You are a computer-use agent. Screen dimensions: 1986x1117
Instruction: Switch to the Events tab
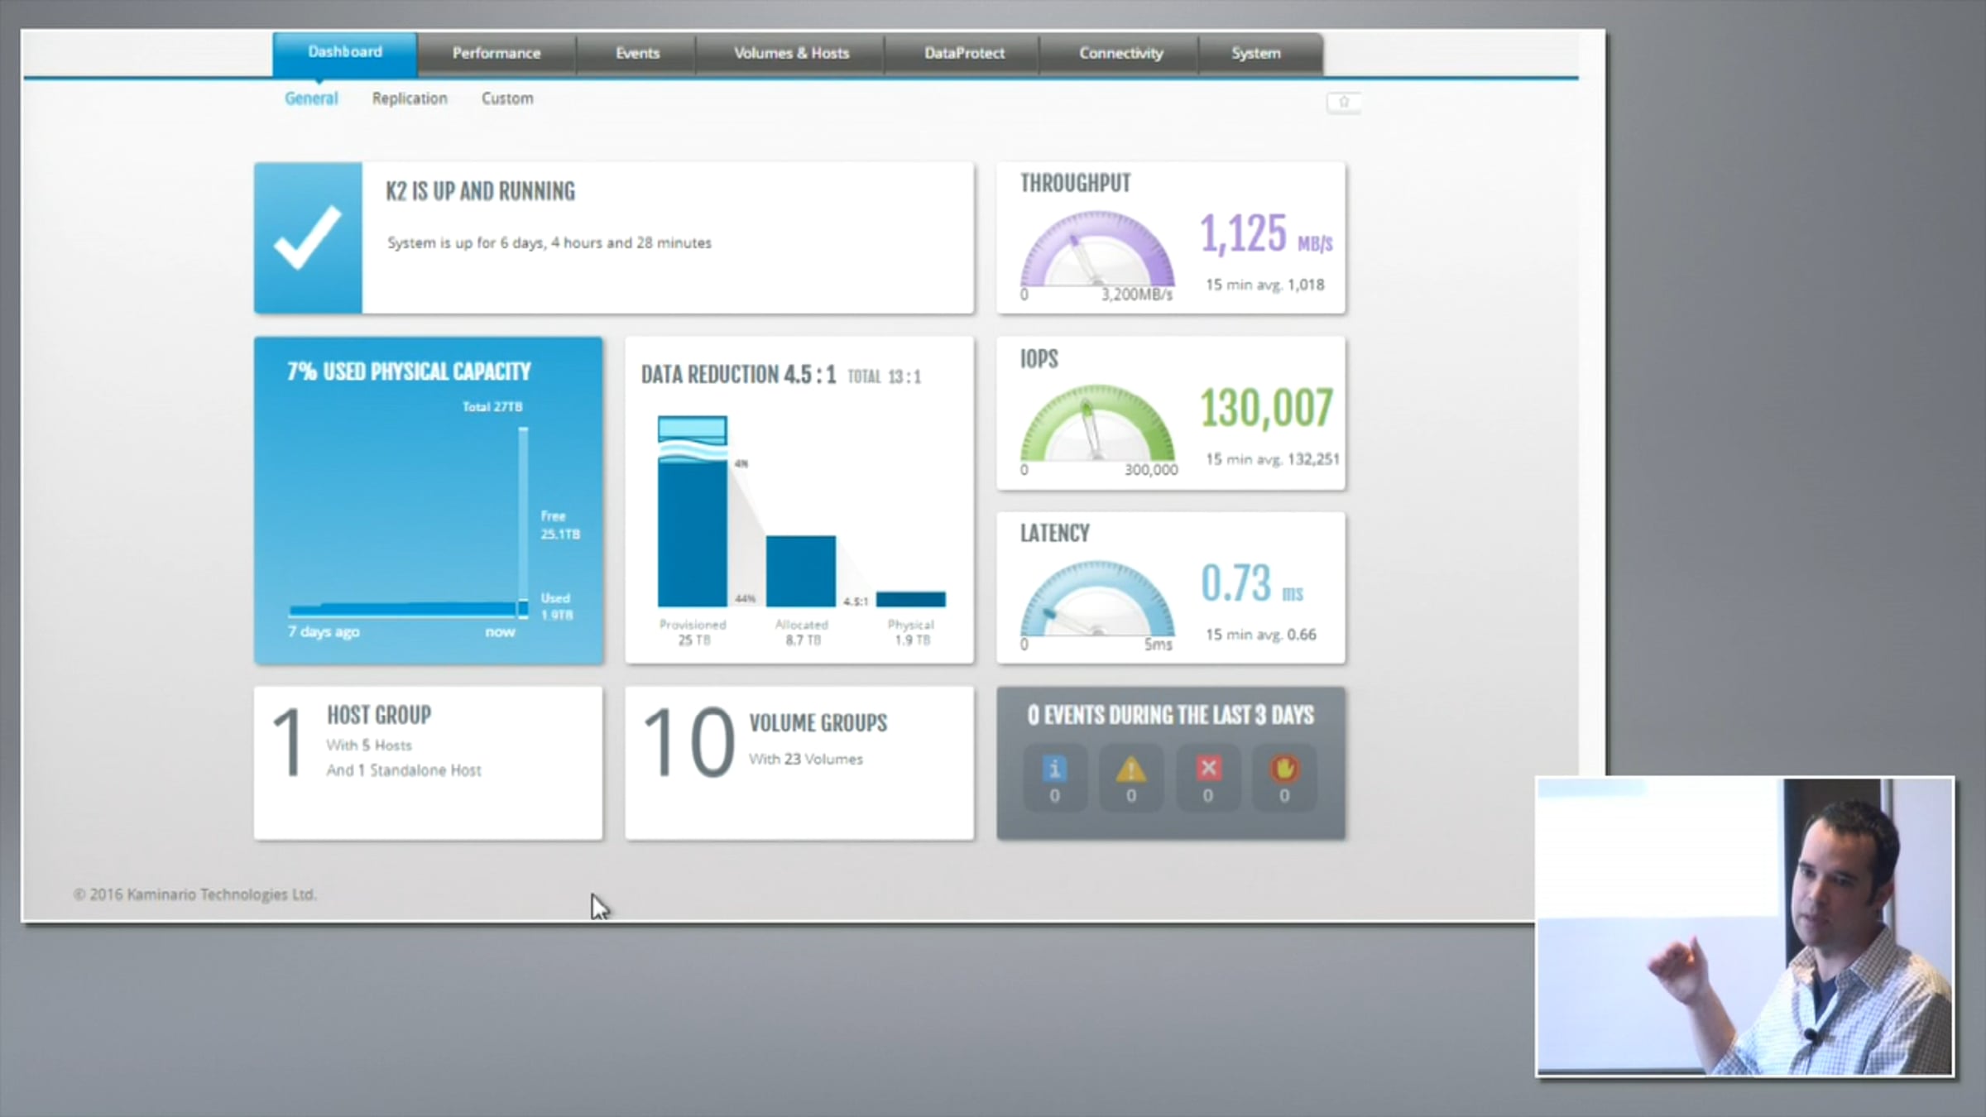[637, 53]
